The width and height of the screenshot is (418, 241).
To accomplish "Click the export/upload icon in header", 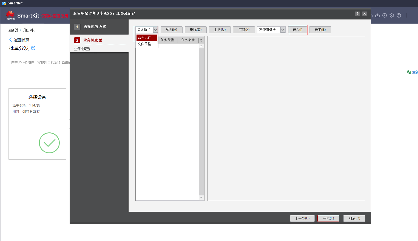I will click(377, 15).
